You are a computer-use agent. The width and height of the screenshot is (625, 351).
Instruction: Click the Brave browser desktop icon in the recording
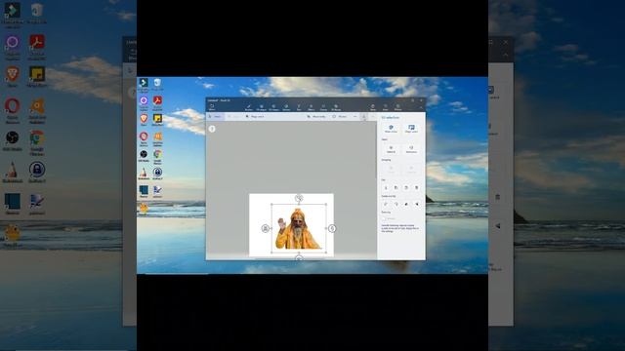click(144, 119)
